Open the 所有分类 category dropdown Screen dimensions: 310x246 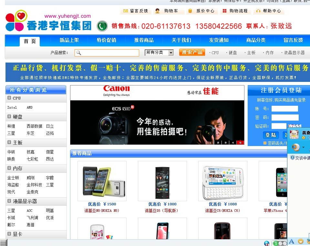tap(159, 53)
